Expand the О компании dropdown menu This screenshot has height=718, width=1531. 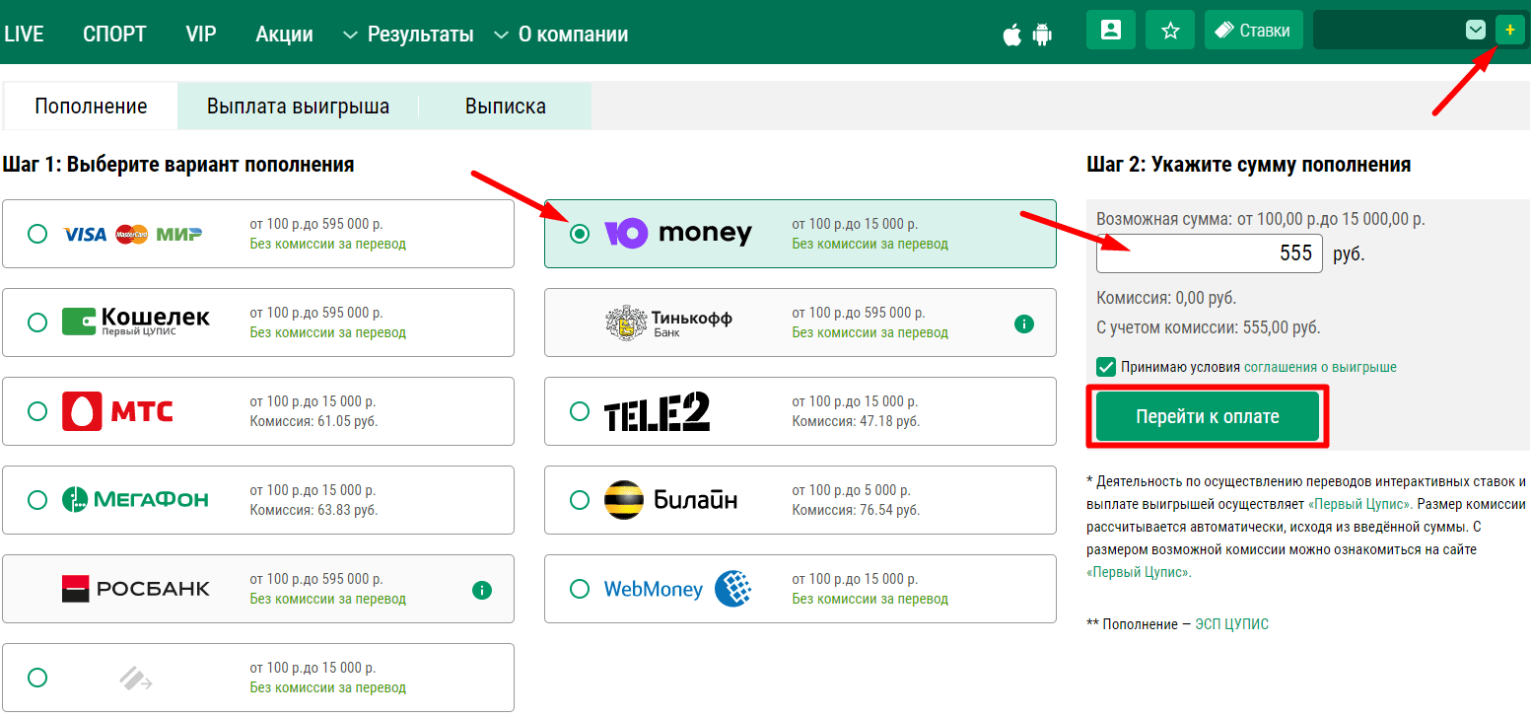[560, 35]
